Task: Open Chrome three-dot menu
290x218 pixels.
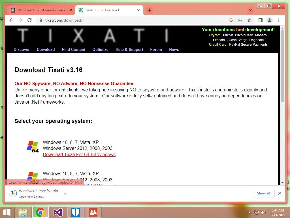Action: point(279,20)
